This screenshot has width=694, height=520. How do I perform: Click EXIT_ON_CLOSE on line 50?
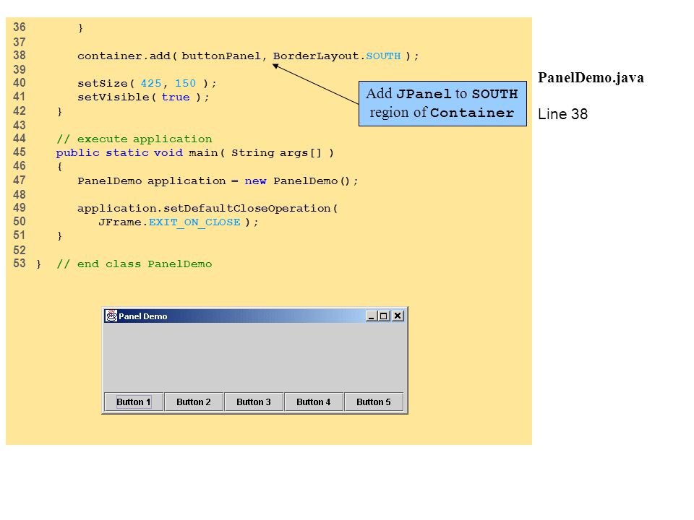[194, 222]
